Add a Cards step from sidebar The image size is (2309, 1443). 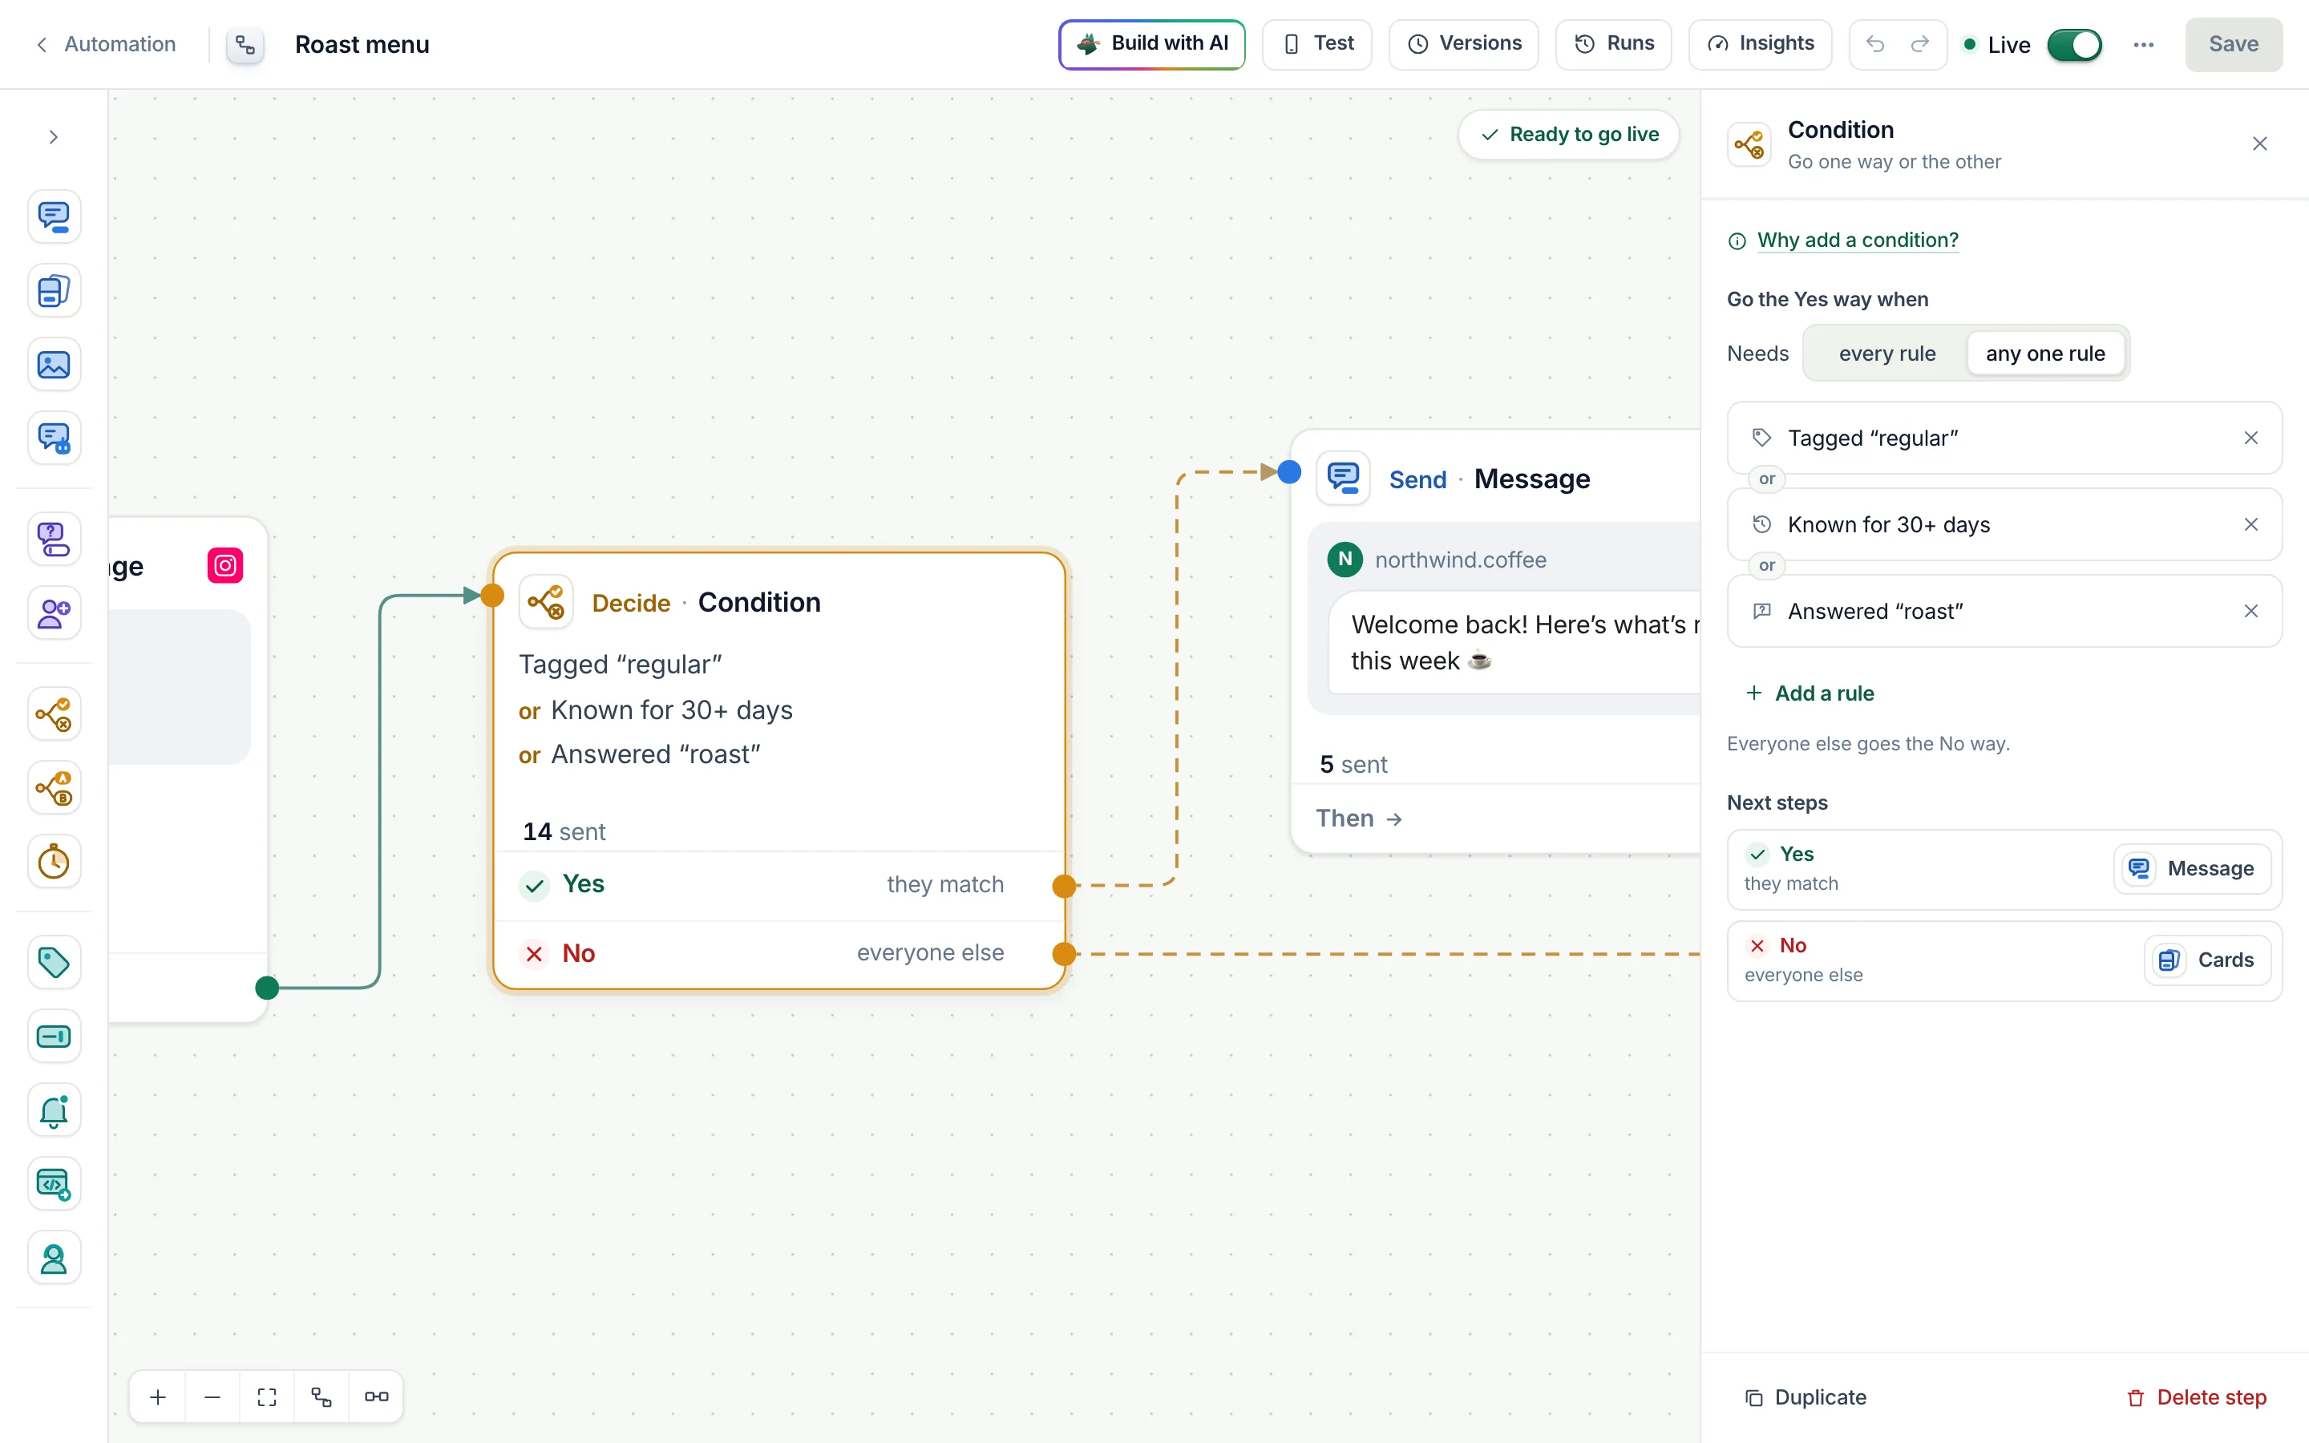(x=54, y=290)
